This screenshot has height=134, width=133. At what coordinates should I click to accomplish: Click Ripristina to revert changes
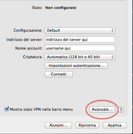[x=87, y=125]
